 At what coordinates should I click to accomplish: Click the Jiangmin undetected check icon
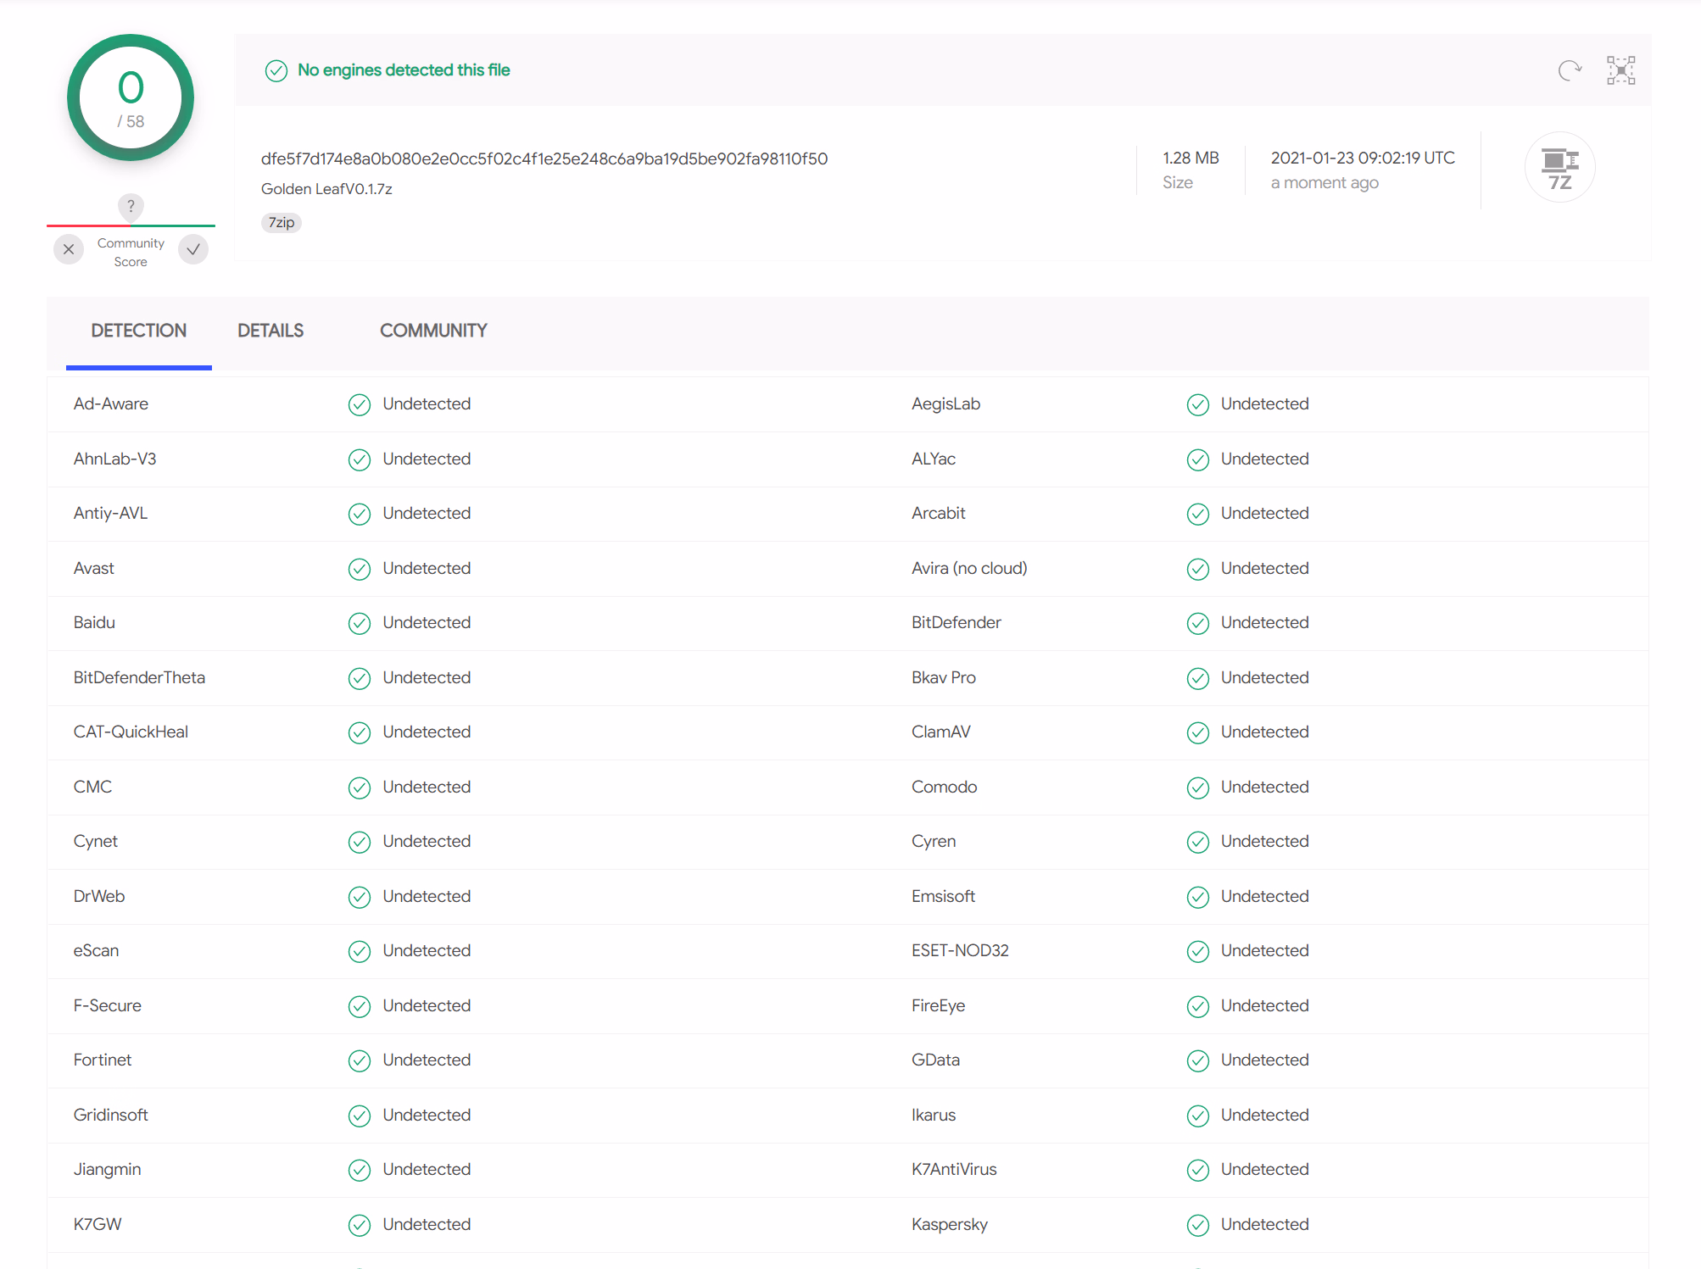point(360,1170)
